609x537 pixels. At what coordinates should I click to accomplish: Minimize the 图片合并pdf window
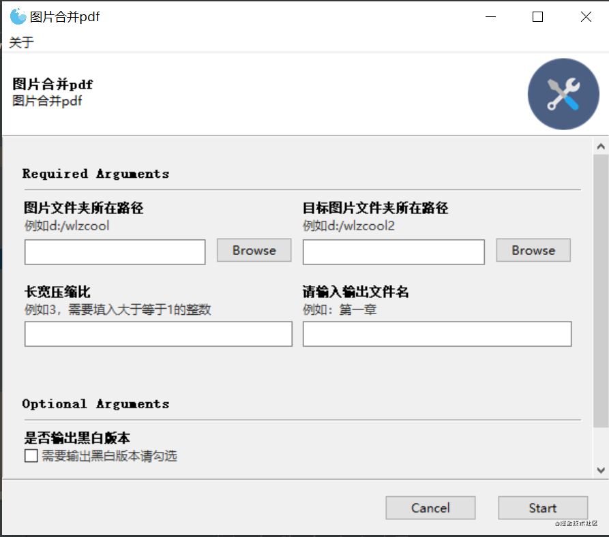[490, 16]
